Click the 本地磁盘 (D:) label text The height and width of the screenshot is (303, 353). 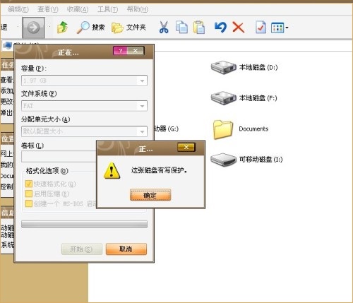pyautogui.click(x=258, y=67)
